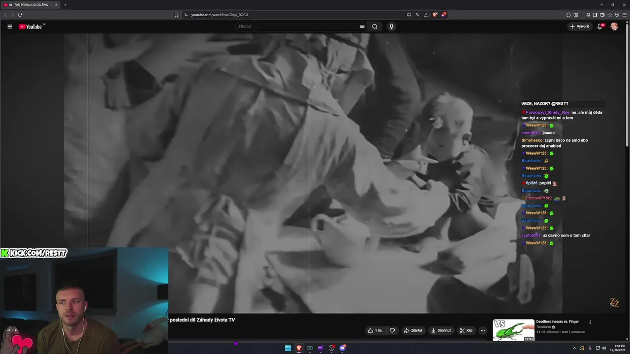Select the PITVALI LIDI ZA ŽIVA tab
630x354 pixels.
(x=31, y=5)
